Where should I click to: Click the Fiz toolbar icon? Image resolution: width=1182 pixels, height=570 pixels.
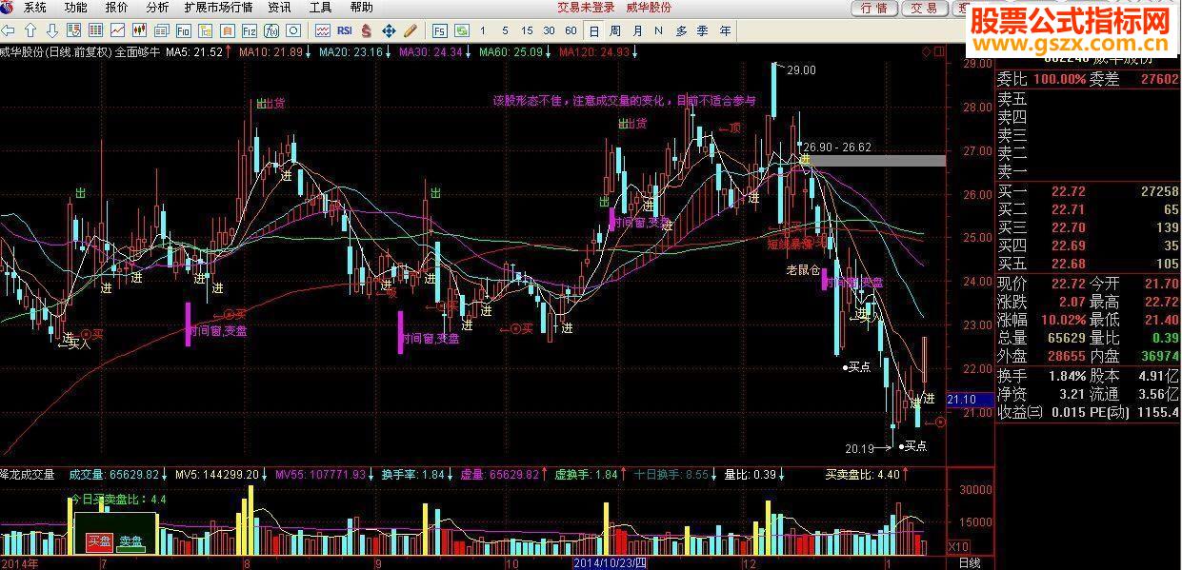tap(250, 30)
